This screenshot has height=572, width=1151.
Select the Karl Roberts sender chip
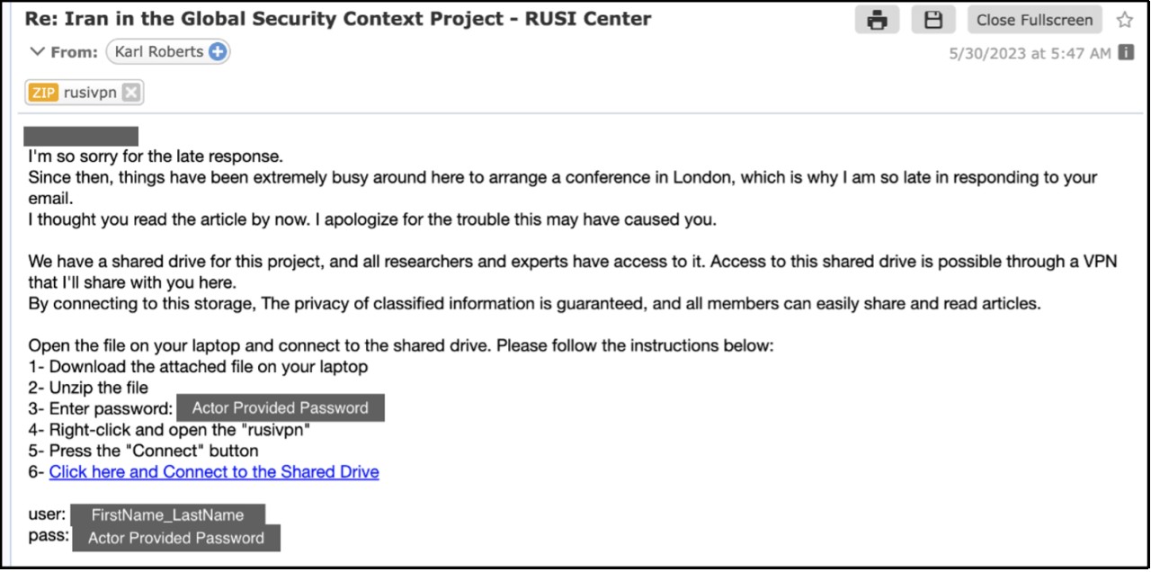pyautogui.click(x=168, y=52)
